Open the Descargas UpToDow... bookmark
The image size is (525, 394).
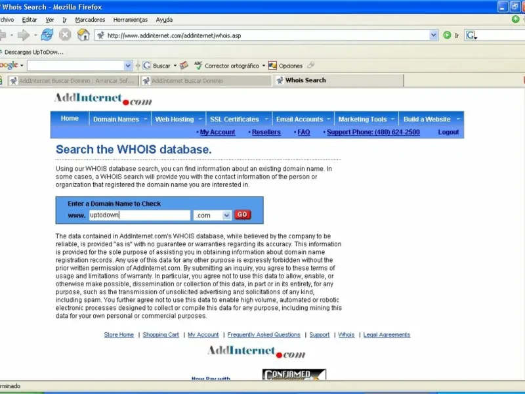[x=32, y=53]
